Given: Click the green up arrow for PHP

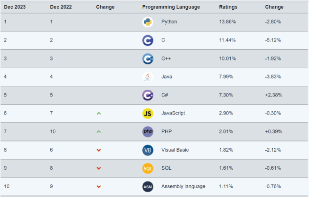Looking at the screenshot, I should (x=99, y=132).
